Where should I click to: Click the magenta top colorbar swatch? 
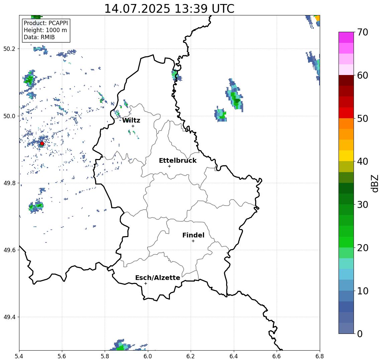click(x=346, y=38)
